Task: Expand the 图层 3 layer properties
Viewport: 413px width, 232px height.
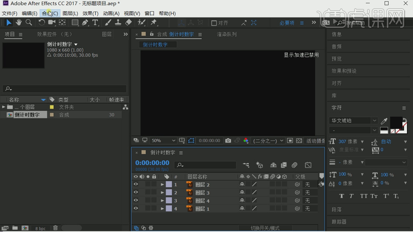Action: 162,193
